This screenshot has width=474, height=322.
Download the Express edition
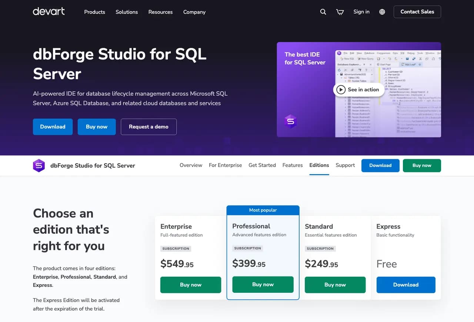406,285
